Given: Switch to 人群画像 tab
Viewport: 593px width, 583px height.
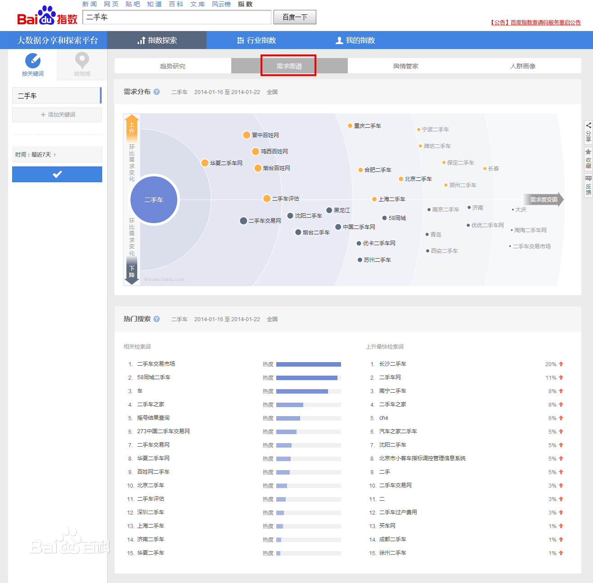Looking at the screenshot, I should [x=523, y=66].
